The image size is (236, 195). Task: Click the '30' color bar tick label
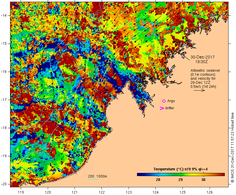(203, 180)
